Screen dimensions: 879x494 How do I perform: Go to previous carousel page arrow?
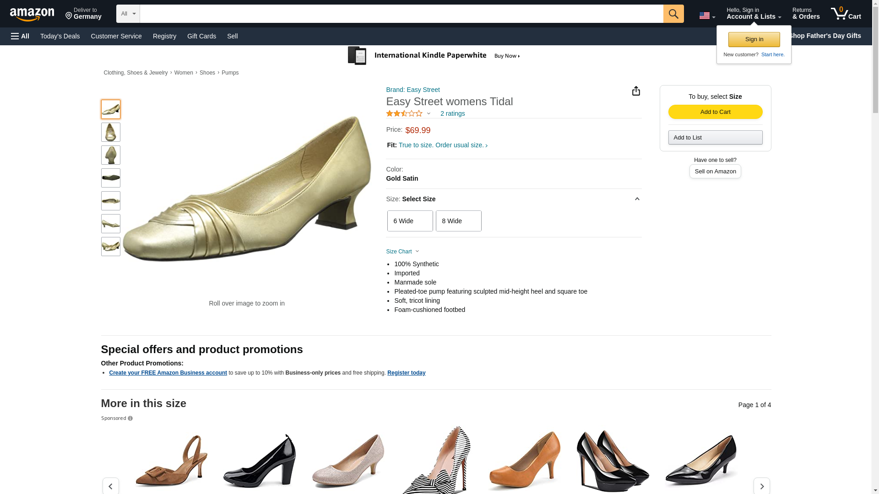tap(110, 486)
